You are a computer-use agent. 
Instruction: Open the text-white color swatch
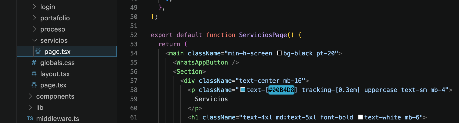360,117
